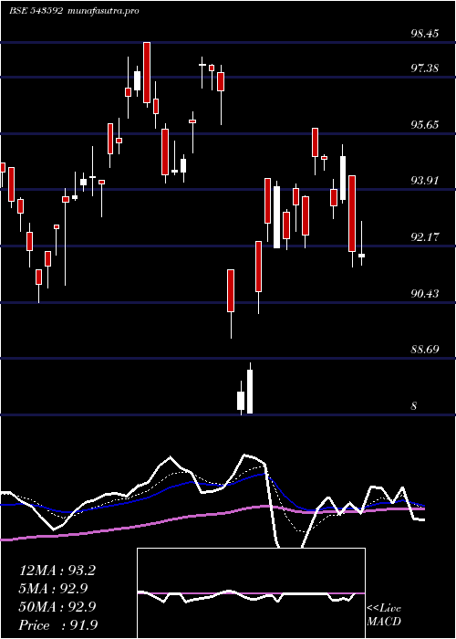Select the 97.38 price level label
This screenshot has width=456, height=639.
[424, 68]
